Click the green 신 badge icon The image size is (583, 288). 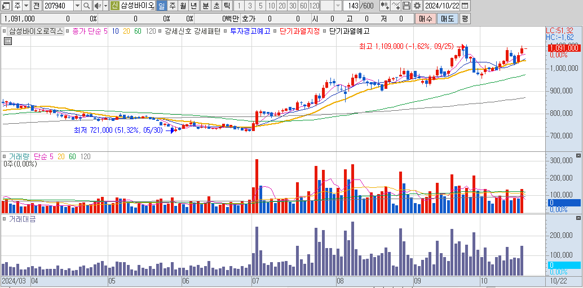pos(114,6)
